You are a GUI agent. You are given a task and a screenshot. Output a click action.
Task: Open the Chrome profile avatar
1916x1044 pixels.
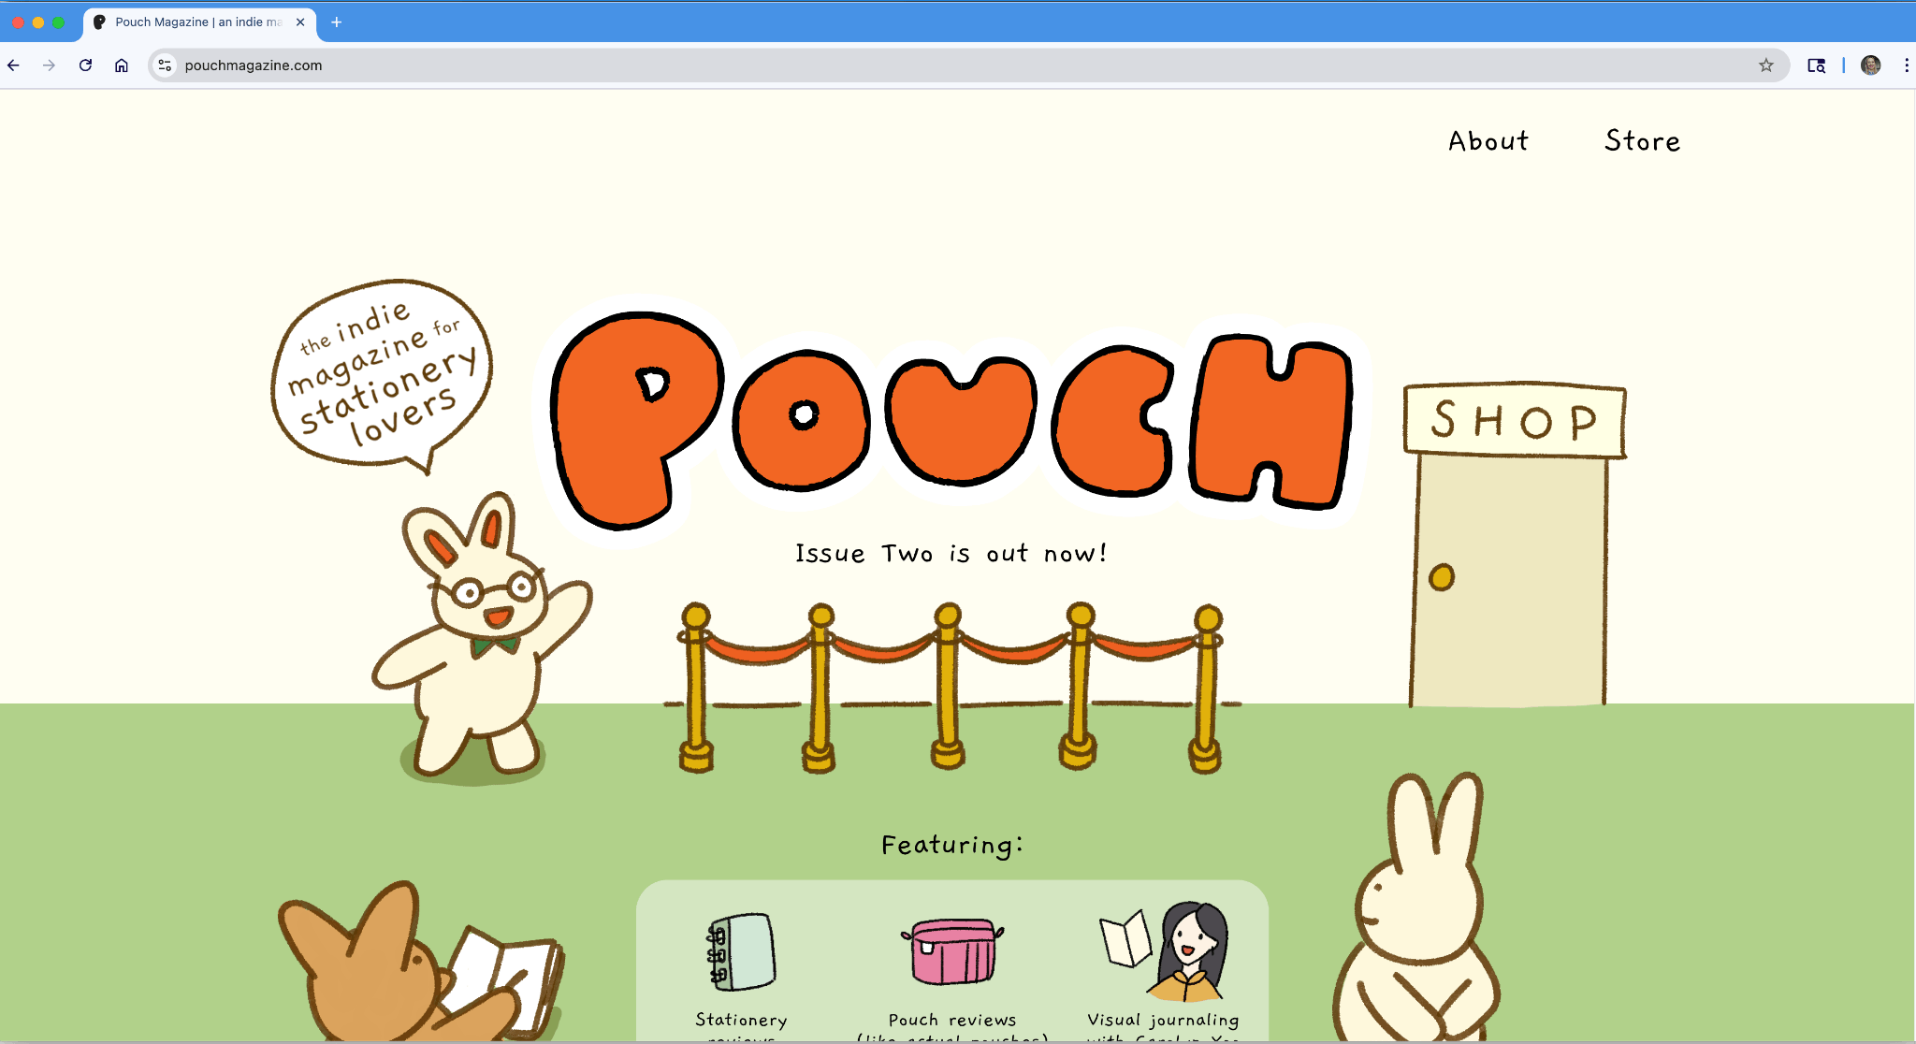point(1870,65)
